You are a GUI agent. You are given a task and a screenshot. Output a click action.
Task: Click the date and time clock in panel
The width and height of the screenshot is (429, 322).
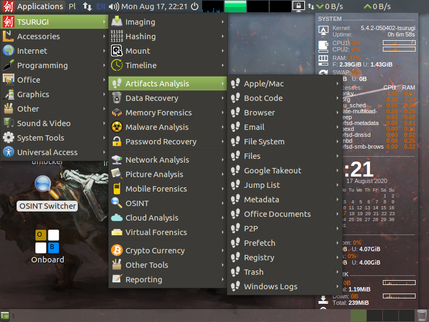point(154,6)
